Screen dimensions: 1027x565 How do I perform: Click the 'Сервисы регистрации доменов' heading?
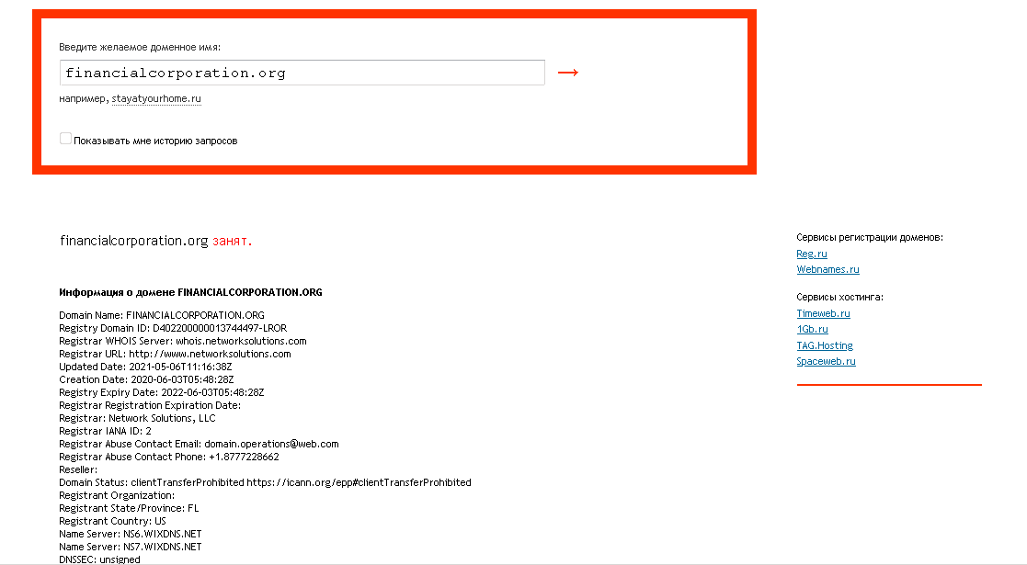(869, 237)
